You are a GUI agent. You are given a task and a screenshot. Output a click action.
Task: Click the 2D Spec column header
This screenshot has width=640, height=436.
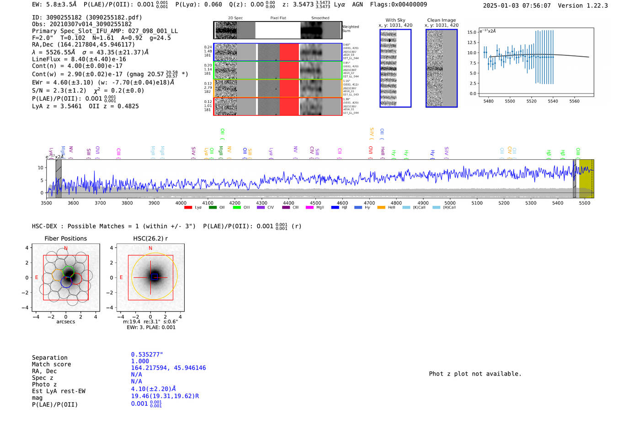(x=235, y=18)
